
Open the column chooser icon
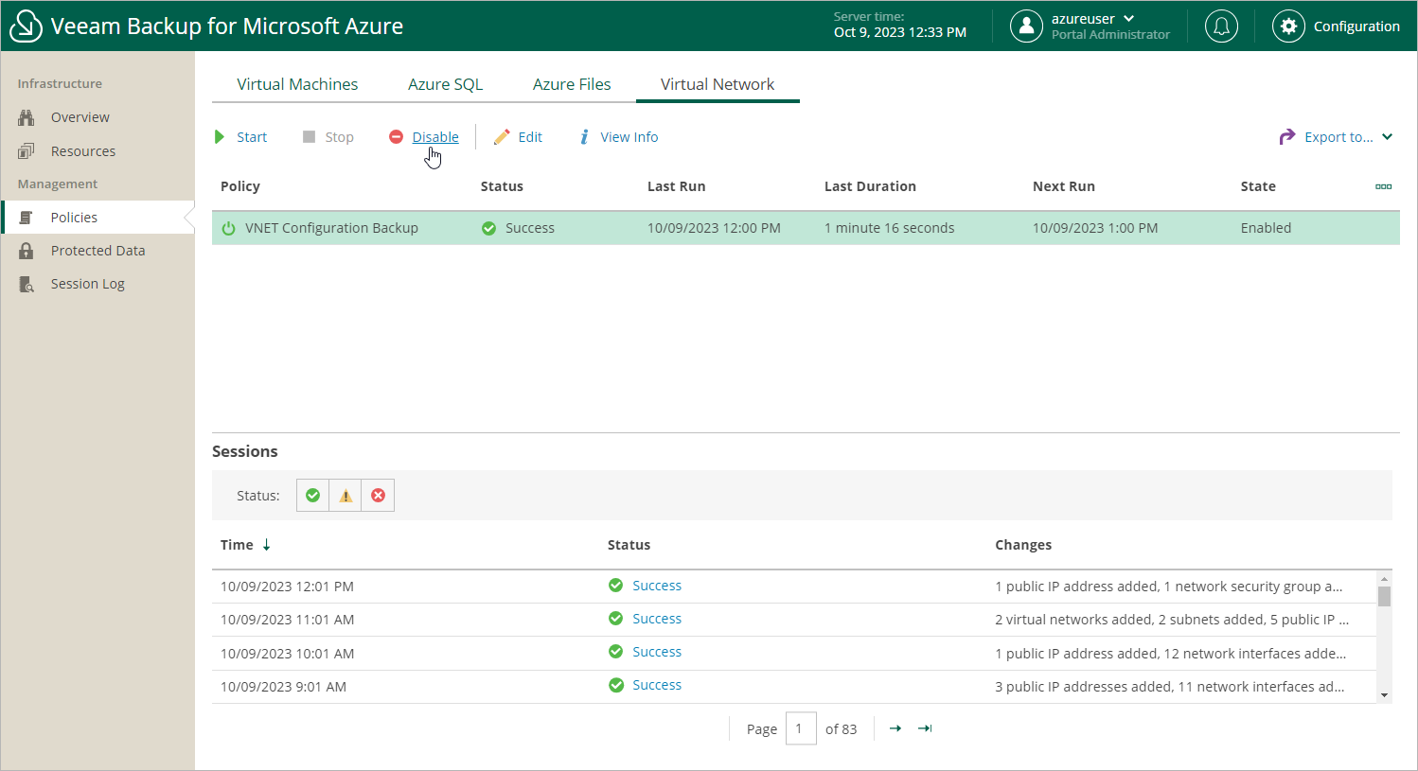tap(1383, 186)
